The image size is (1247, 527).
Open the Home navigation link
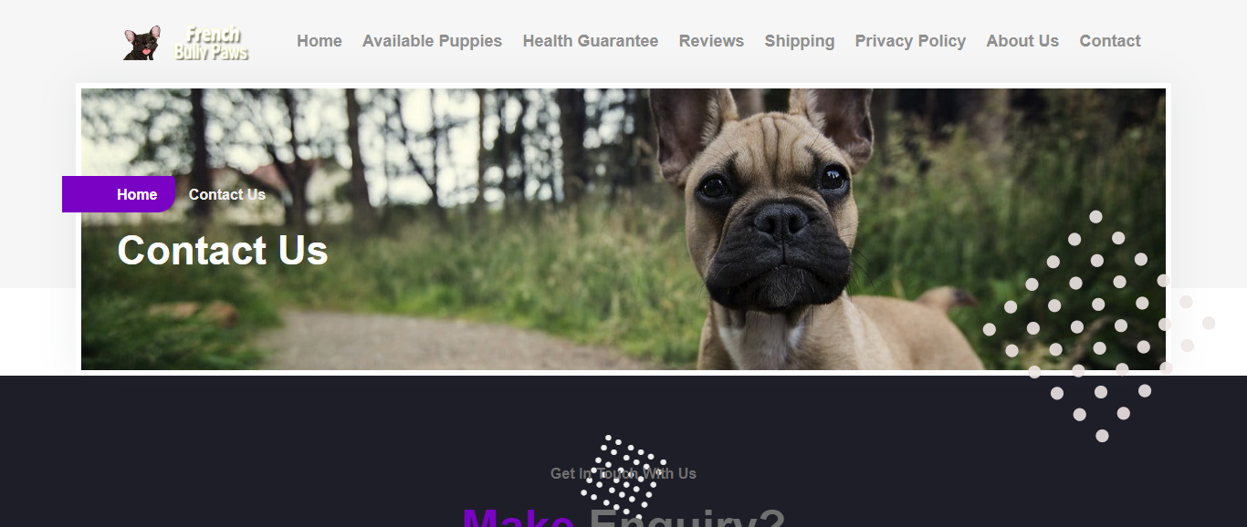pos(320,41)
